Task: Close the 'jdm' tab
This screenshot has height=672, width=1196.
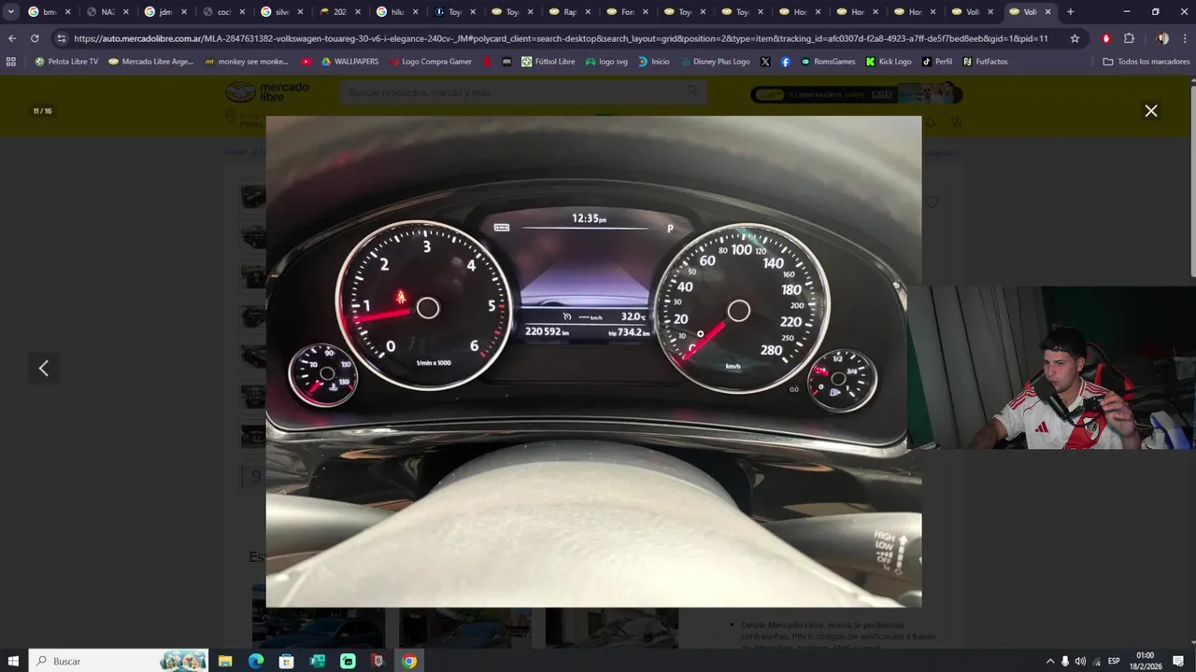Action: 183,12
